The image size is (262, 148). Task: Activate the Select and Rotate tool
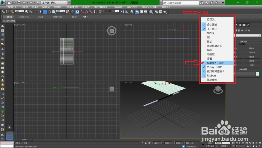(49, 12)
